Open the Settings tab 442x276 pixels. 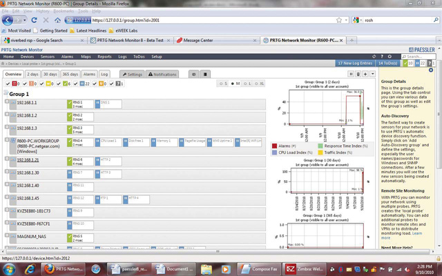pos(132,75)
